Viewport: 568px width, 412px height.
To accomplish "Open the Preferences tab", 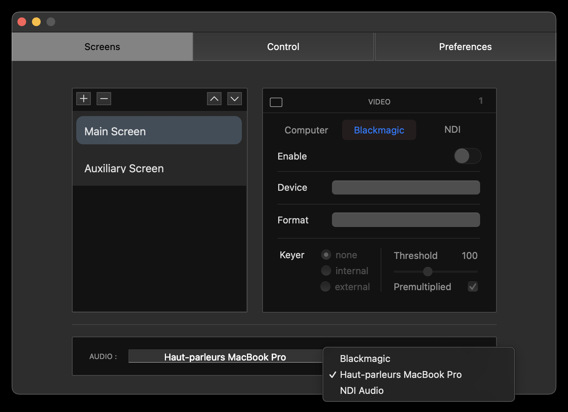I will (x=465, y=47).
